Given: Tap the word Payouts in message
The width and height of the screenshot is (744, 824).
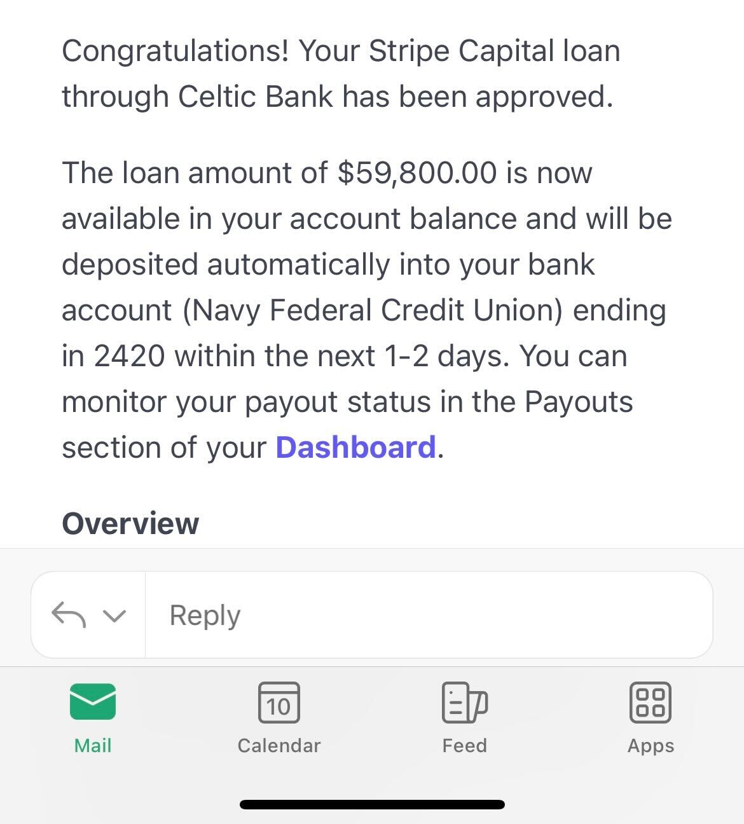Looking at the screenshot, I should (578, 402).
